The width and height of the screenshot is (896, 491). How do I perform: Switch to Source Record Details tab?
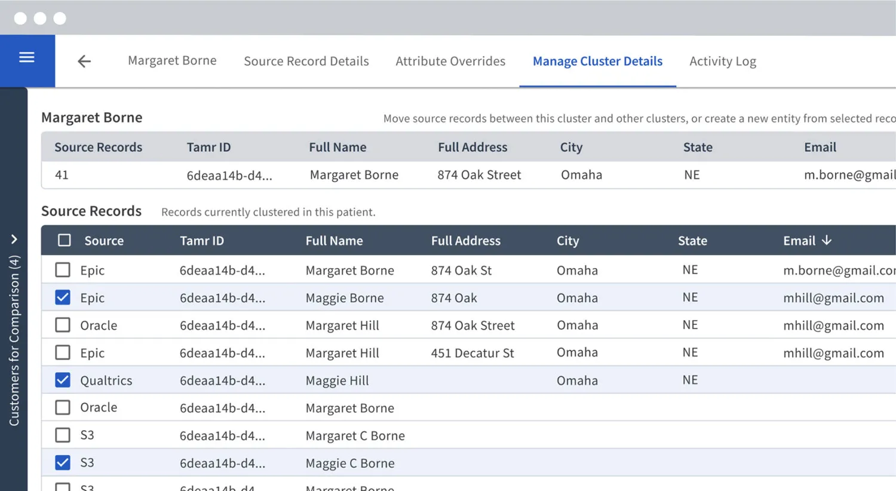(306, 61)
